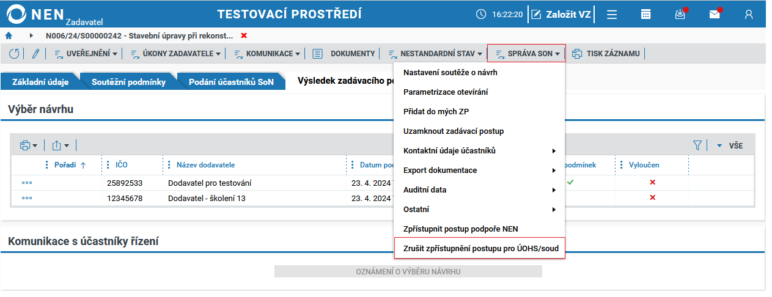Click OZNÁMENÍ O VÝBĚRU NÁVRHU button
The image size is (772, 297).
[408, 271]
